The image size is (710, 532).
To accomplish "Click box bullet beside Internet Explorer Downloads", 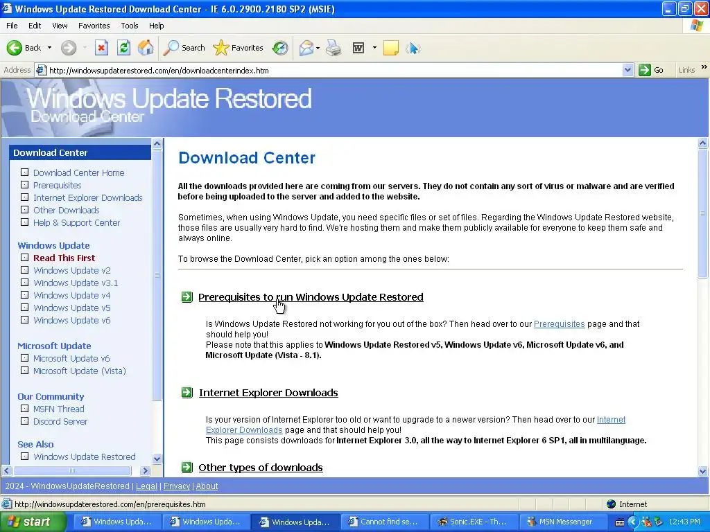I will pos(24,197).
